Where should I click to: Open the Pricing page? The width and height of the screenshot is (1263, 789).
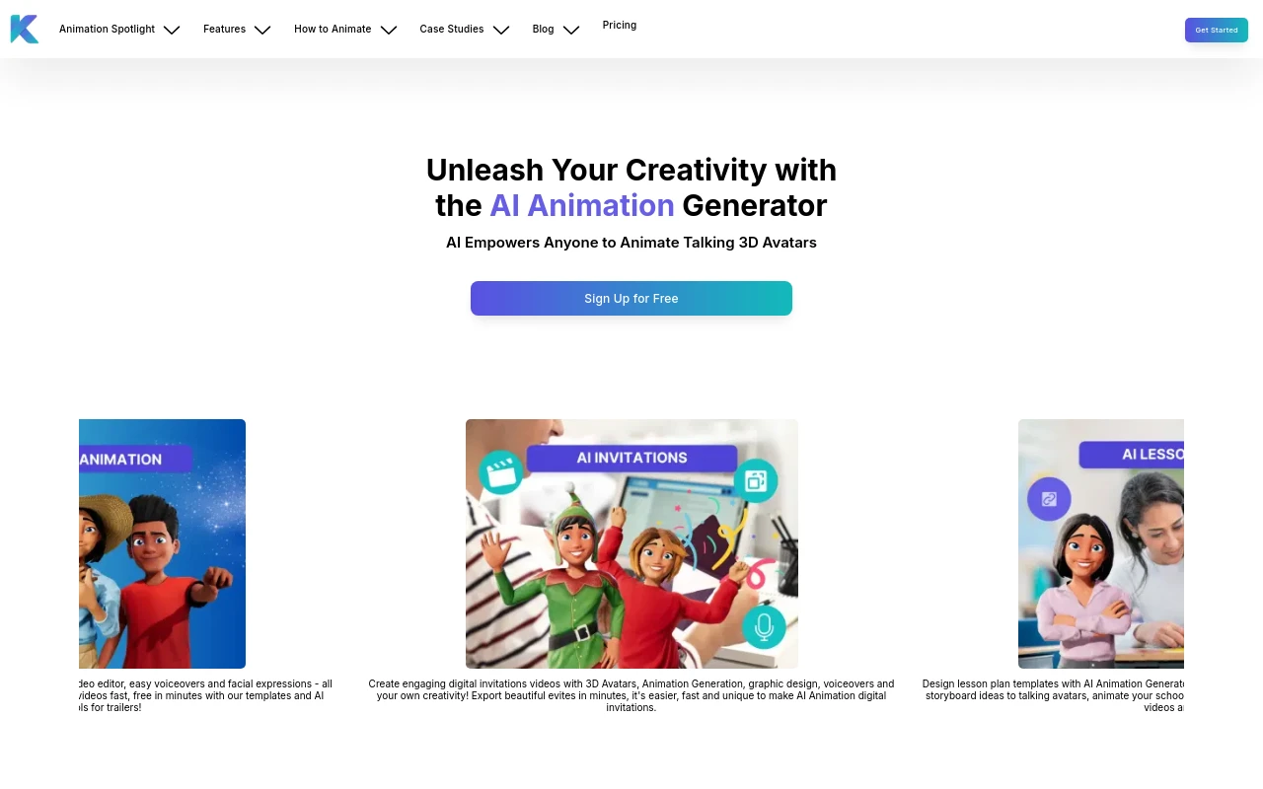(620, 26)
